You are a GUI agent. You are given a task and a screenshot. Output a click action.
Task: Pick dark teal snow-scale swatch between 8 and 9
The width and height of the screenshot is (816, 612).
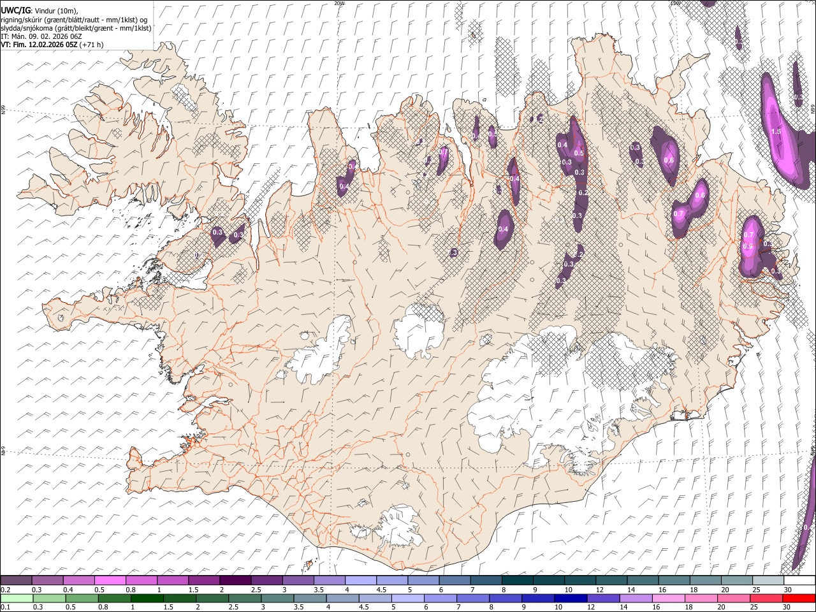click(517, 580)
